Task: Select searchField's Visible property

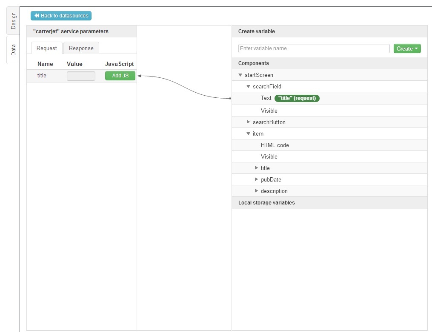Action: click(269, 111)
